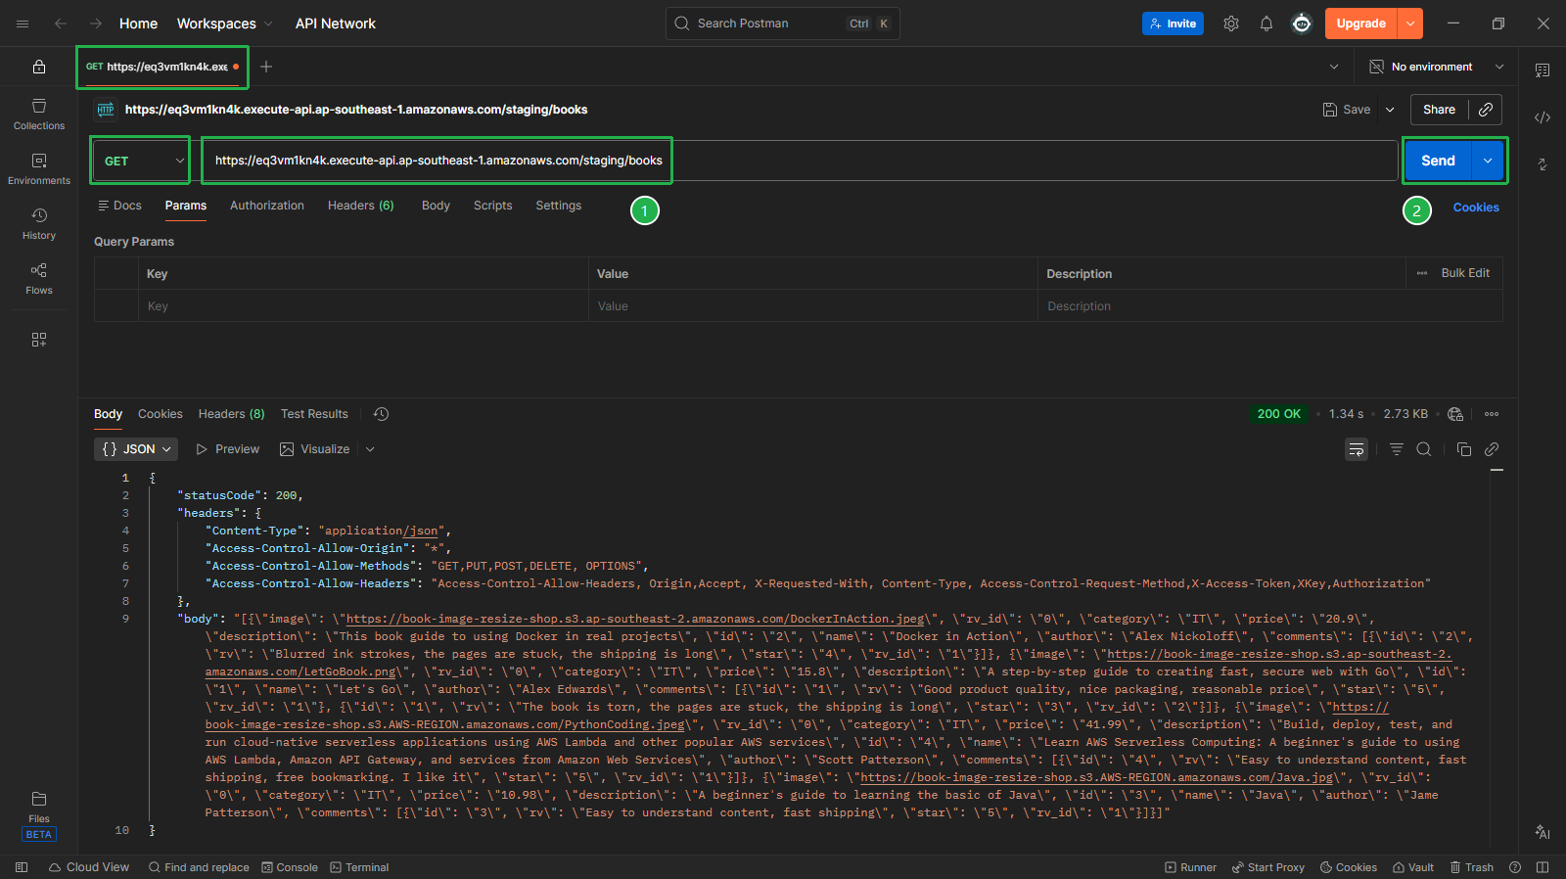Copy the response body
The width and height of the screenshot is (1566, 879).
click(1464, 449)
